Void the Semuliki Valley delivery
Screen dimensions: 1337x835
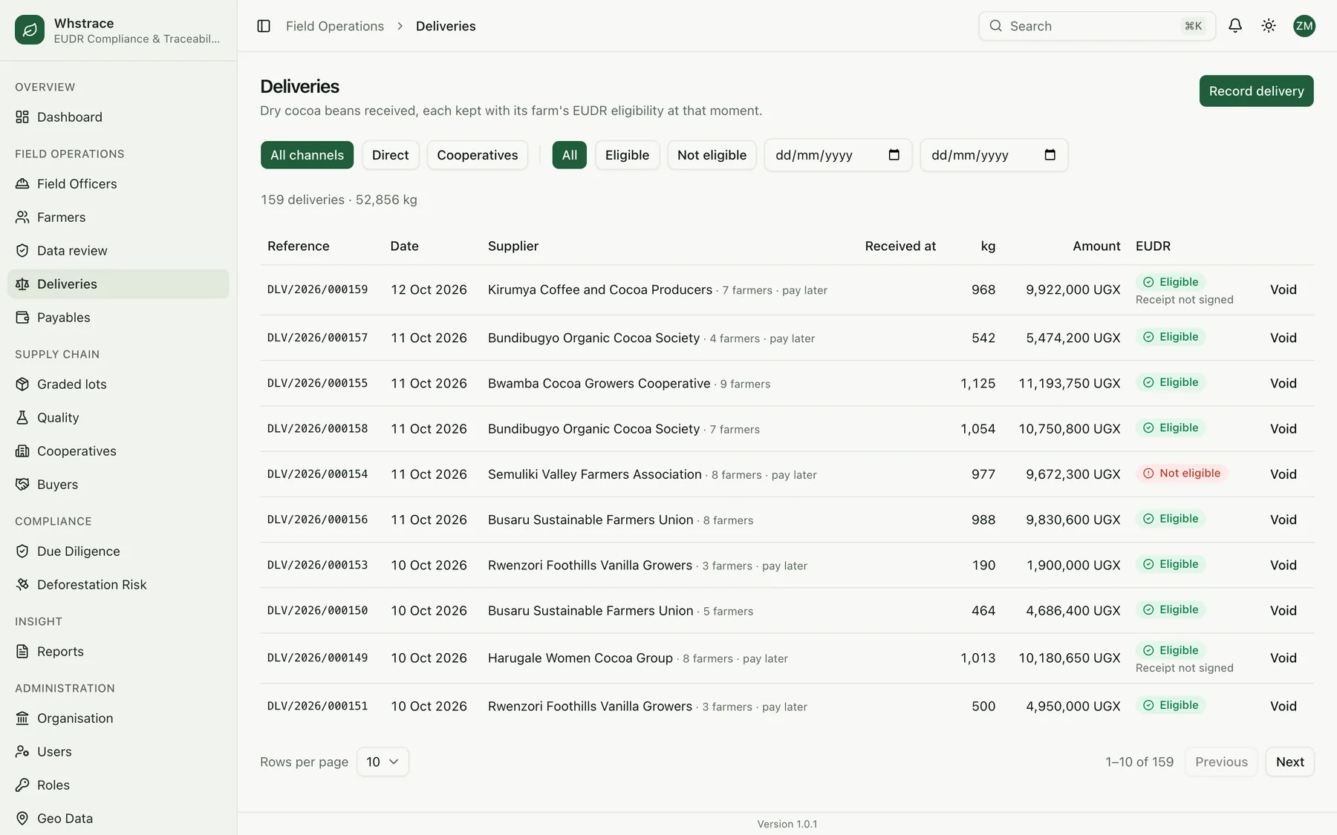click(1283, 474)
